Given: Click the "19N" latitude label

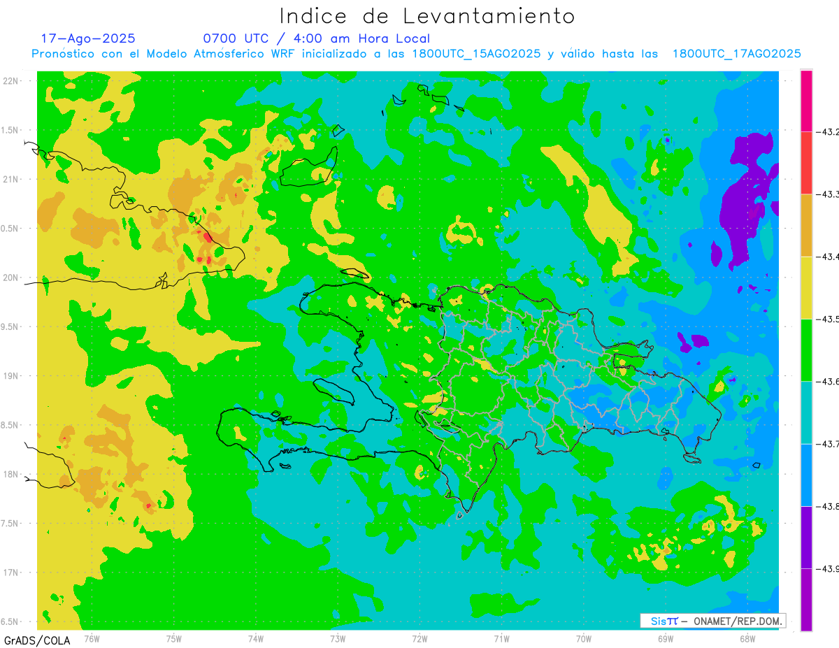Looking at the screenshot, I should point(12,376).
